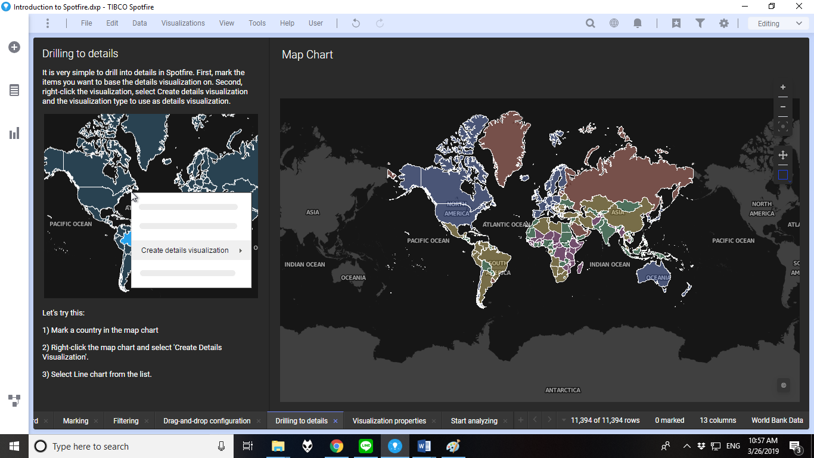Open the User menu
This screenshot has height=458, width=814.
(x=316, y=23)
